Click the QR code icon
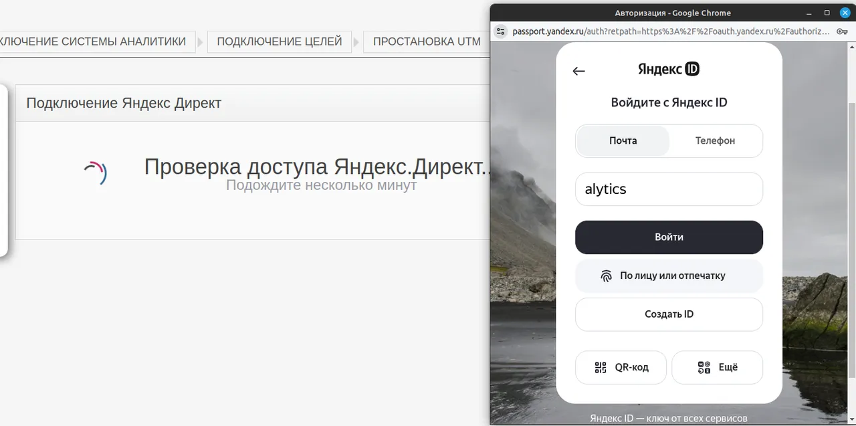856x426 pixels. click(601, 367)
